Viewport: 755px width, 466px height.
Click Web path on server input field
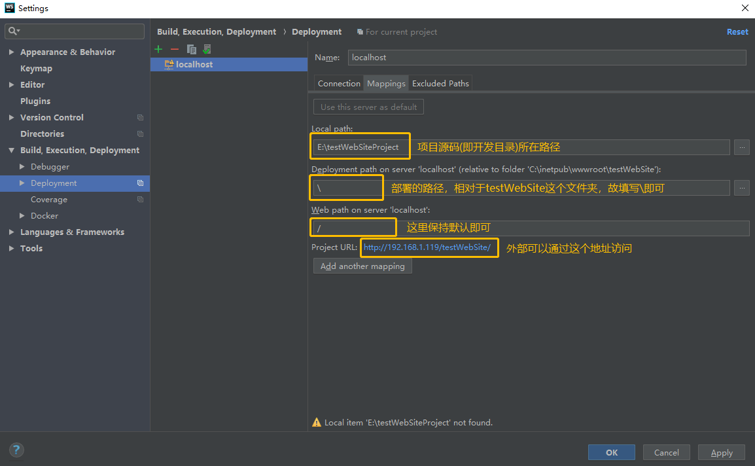[531, 228]
